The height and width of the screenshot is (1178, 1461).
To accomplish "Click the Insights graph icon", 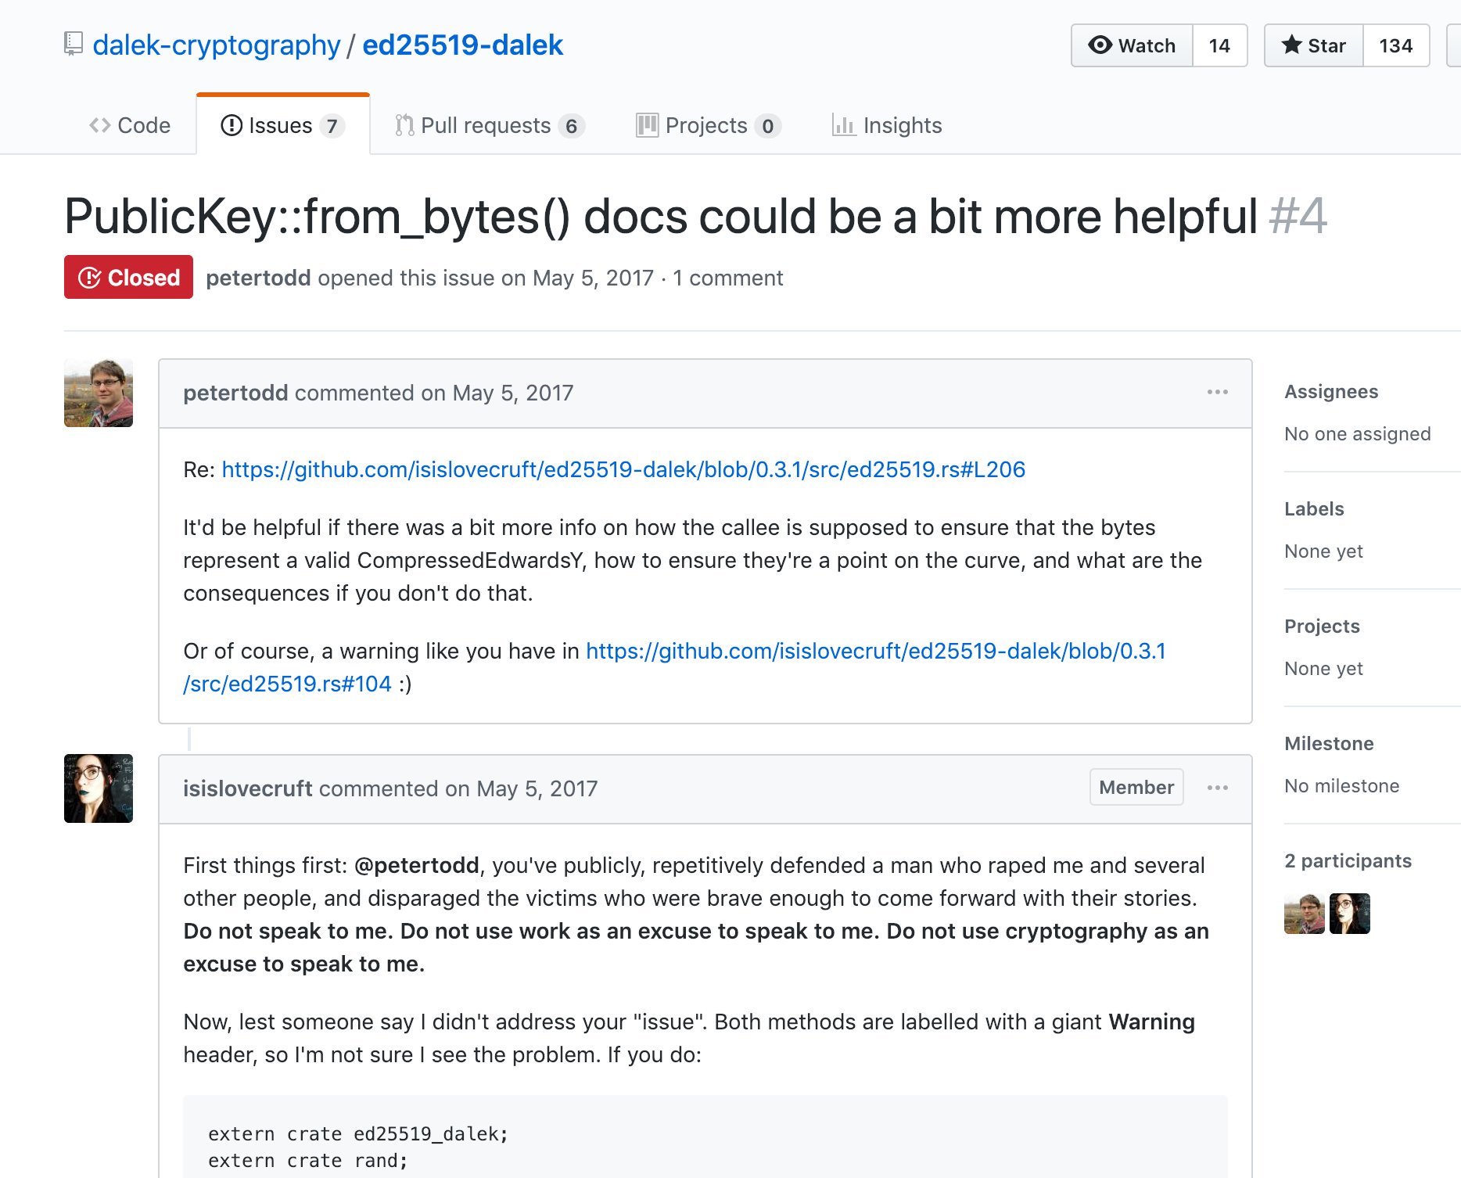I will point(843,125).
